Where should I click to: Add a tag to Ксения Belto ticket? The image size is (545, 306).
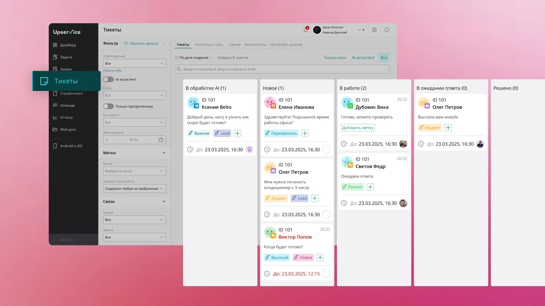click(x=237, y=133)
